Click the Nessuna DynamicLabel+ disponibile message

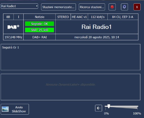click(71, 84)
